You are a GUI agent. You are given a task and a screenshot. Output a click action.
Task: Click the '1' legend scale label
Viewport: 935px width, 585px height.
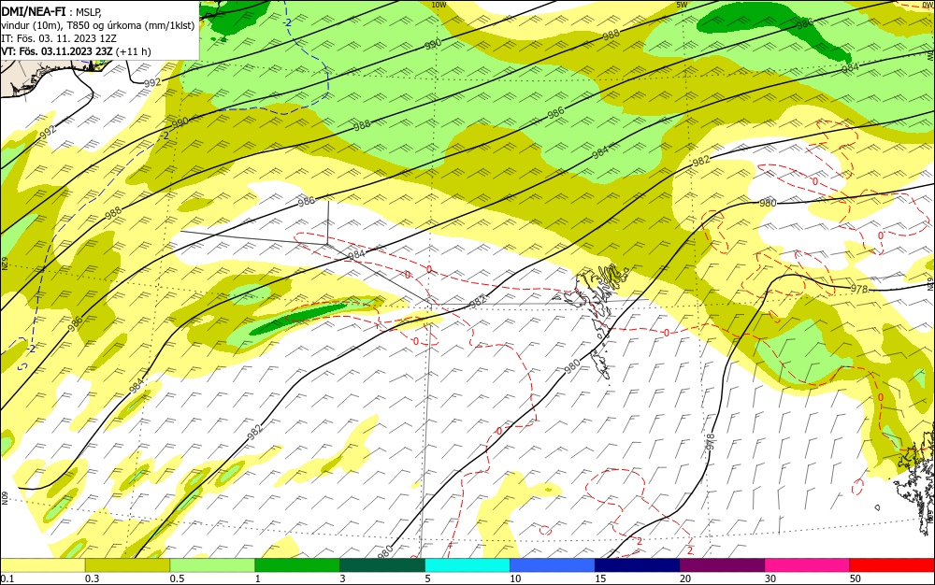pyautogui.click(x=258, y=579)
